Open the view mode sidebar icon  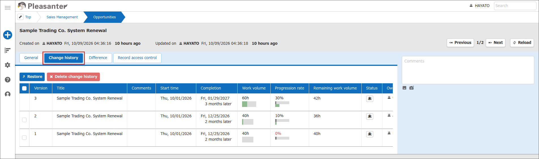8,50
